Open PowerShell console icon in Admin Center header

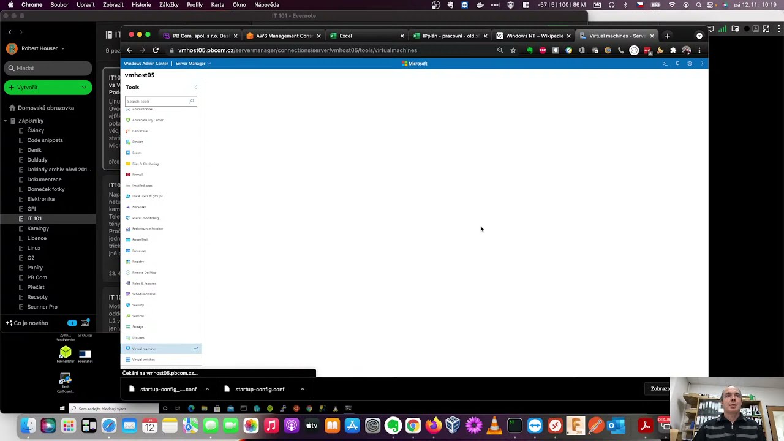click(665, 64)
